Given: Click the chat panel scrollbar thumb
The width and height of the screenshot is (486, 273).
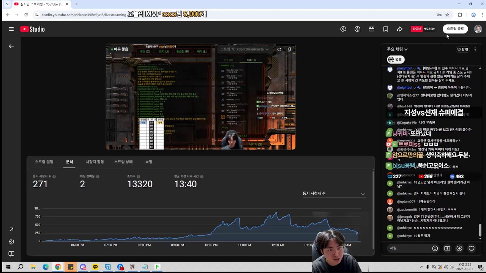Looking at the screenshot, I should 480,230.
